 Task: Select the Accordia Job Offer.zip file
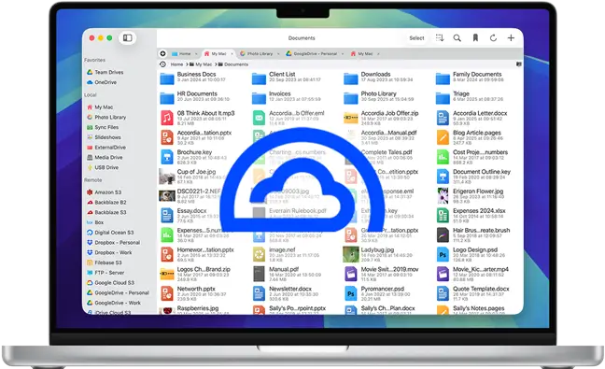pos(381,118)
